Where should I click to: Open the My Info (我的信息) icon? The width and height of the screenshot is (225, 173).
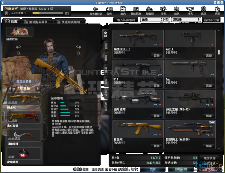click(136, 9)
